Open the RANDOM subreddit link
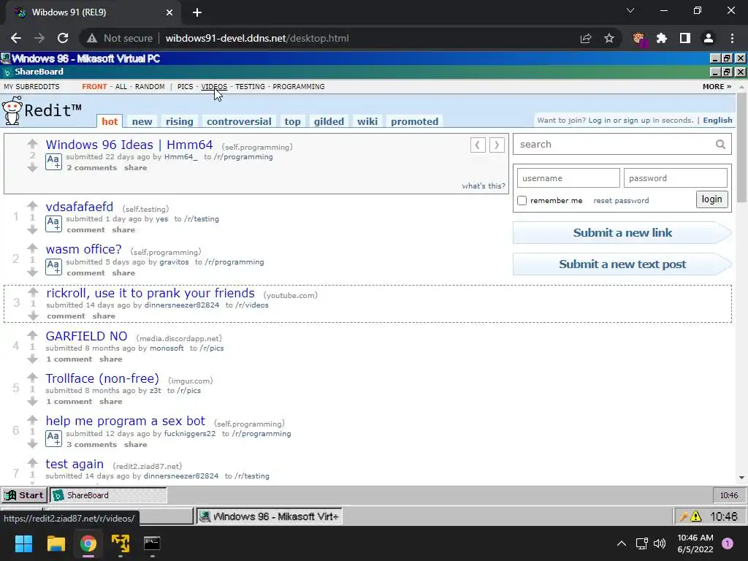Screen dimensions: 748x561 [x=150, y=86]
